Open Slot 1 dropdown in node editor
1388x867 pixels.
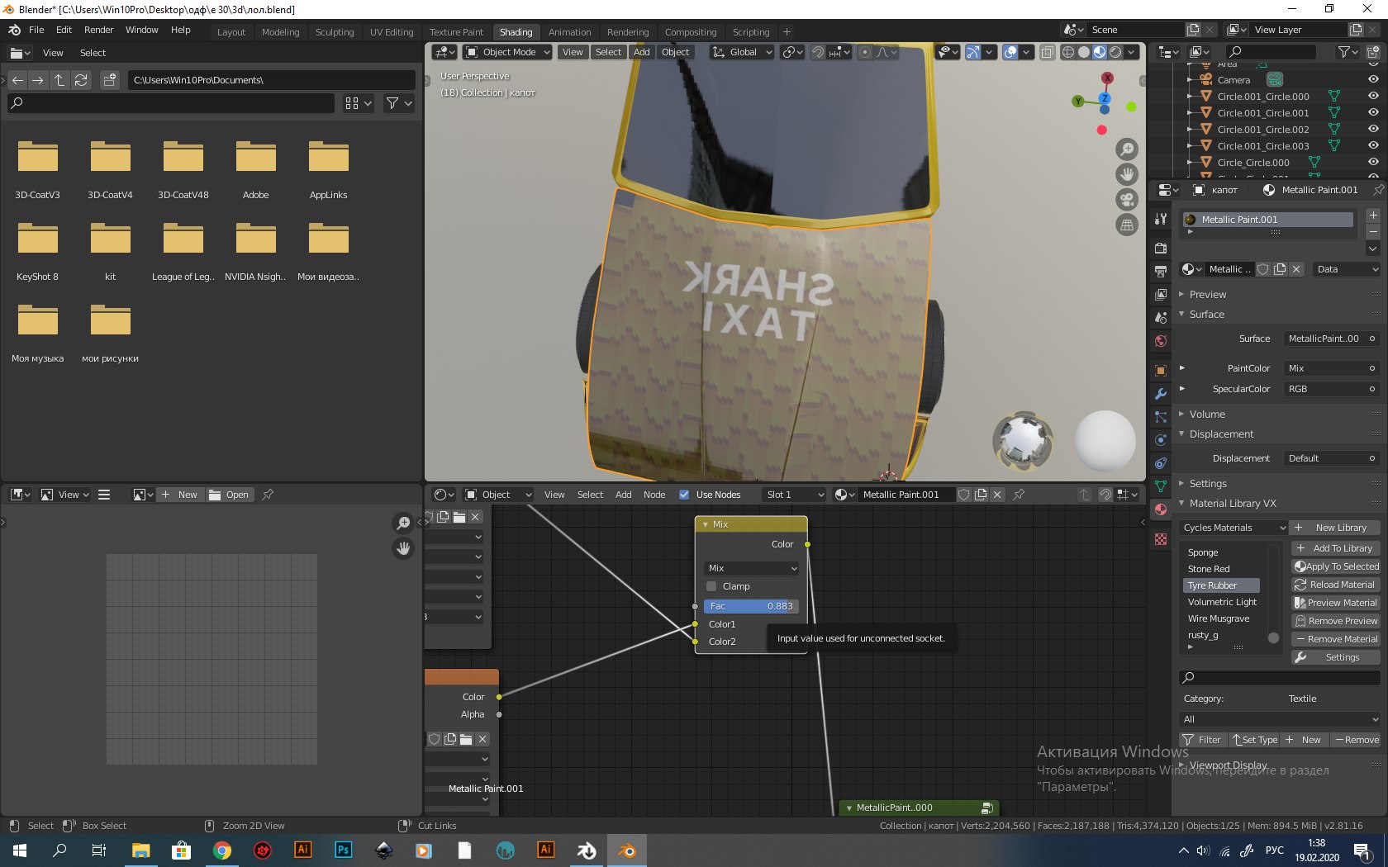tap(794, 495)
